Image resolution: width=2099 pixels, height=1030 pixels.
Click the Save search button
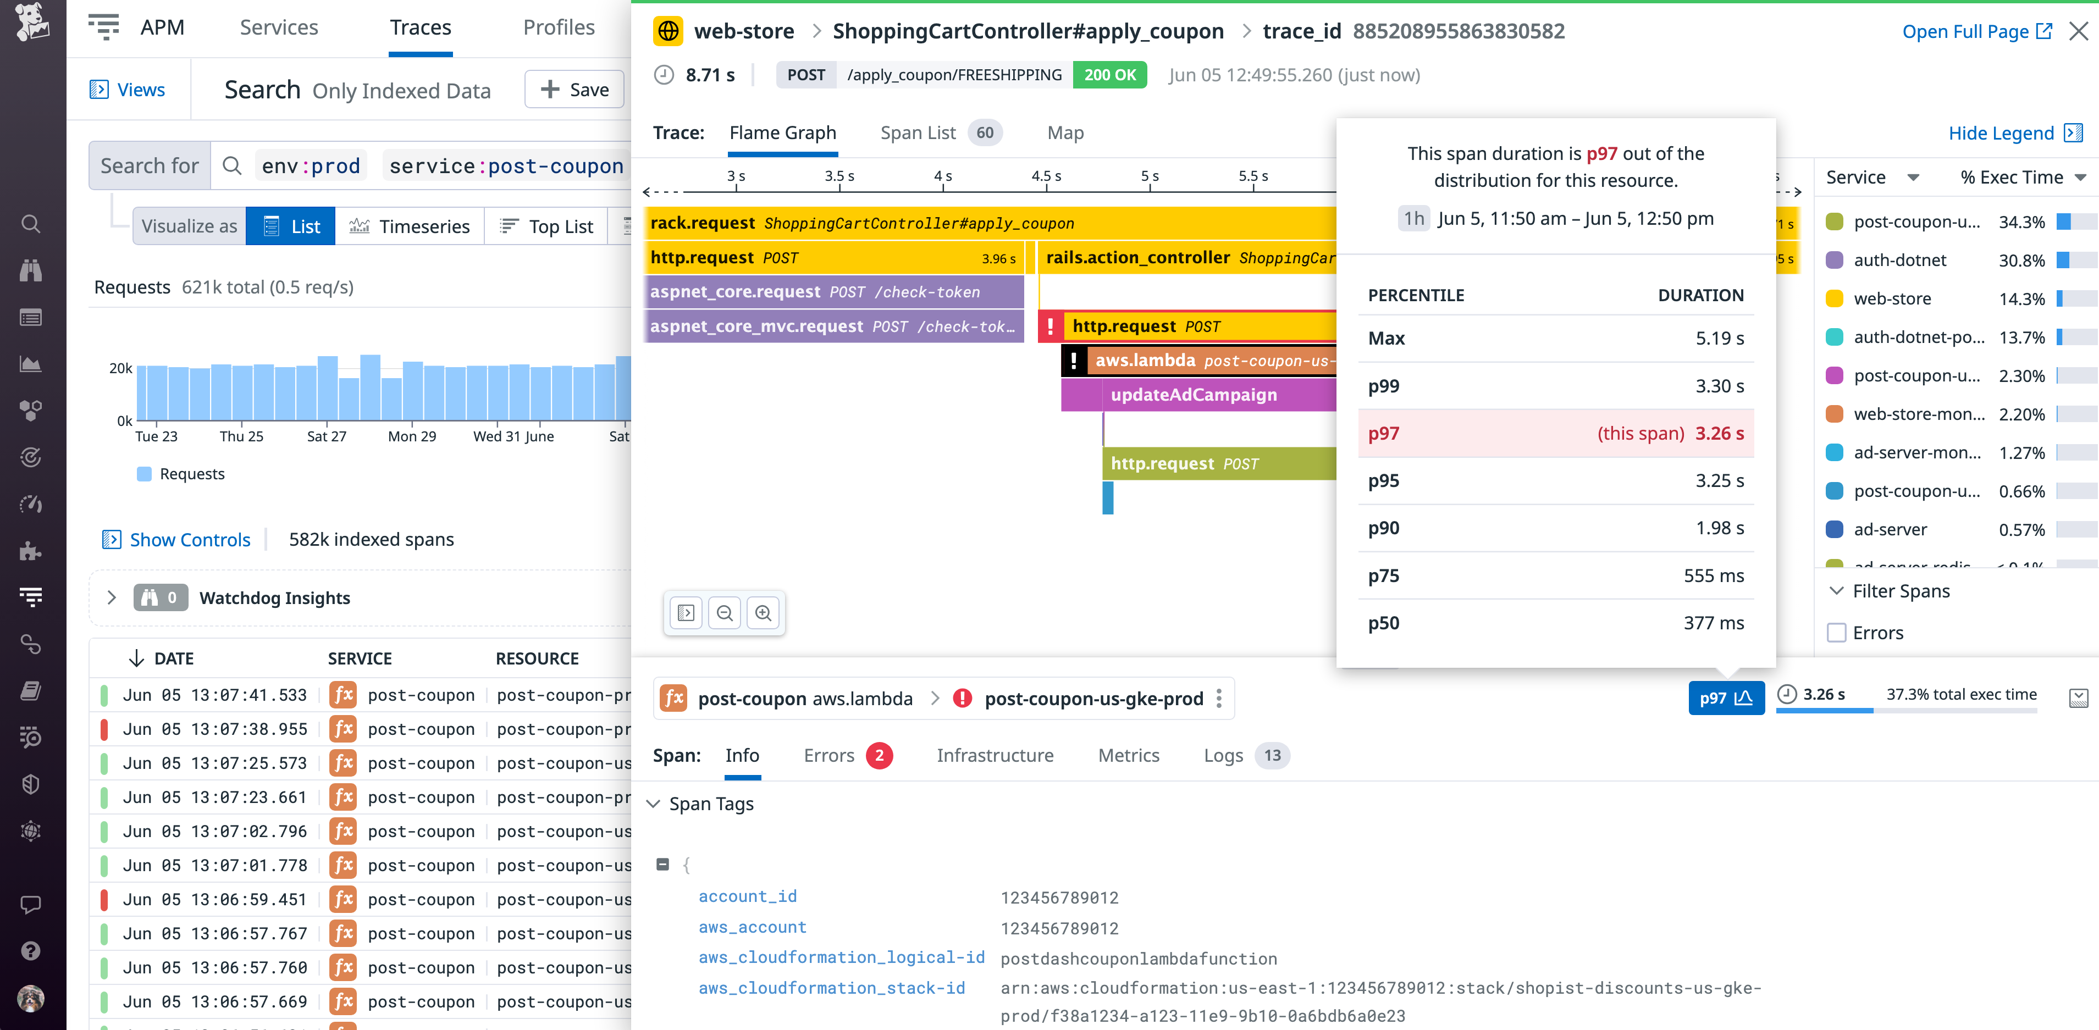573,89
